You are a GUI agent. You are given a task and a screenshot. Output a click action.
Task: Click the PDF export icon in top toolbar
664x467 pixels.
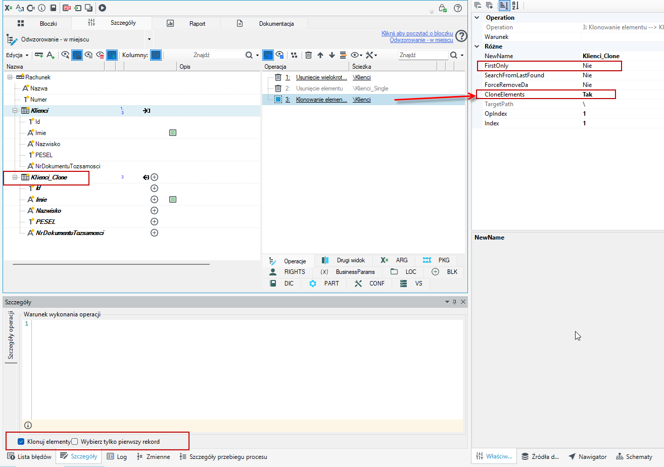coord(67,8)
